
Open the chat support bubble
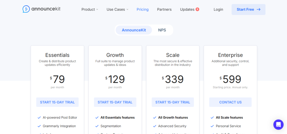coord(278,125)
